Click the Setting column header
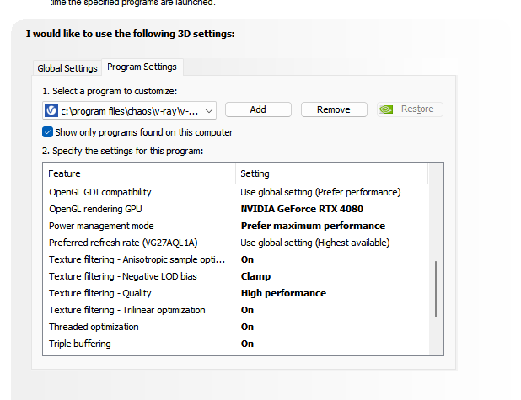 [x=255, y=173]
